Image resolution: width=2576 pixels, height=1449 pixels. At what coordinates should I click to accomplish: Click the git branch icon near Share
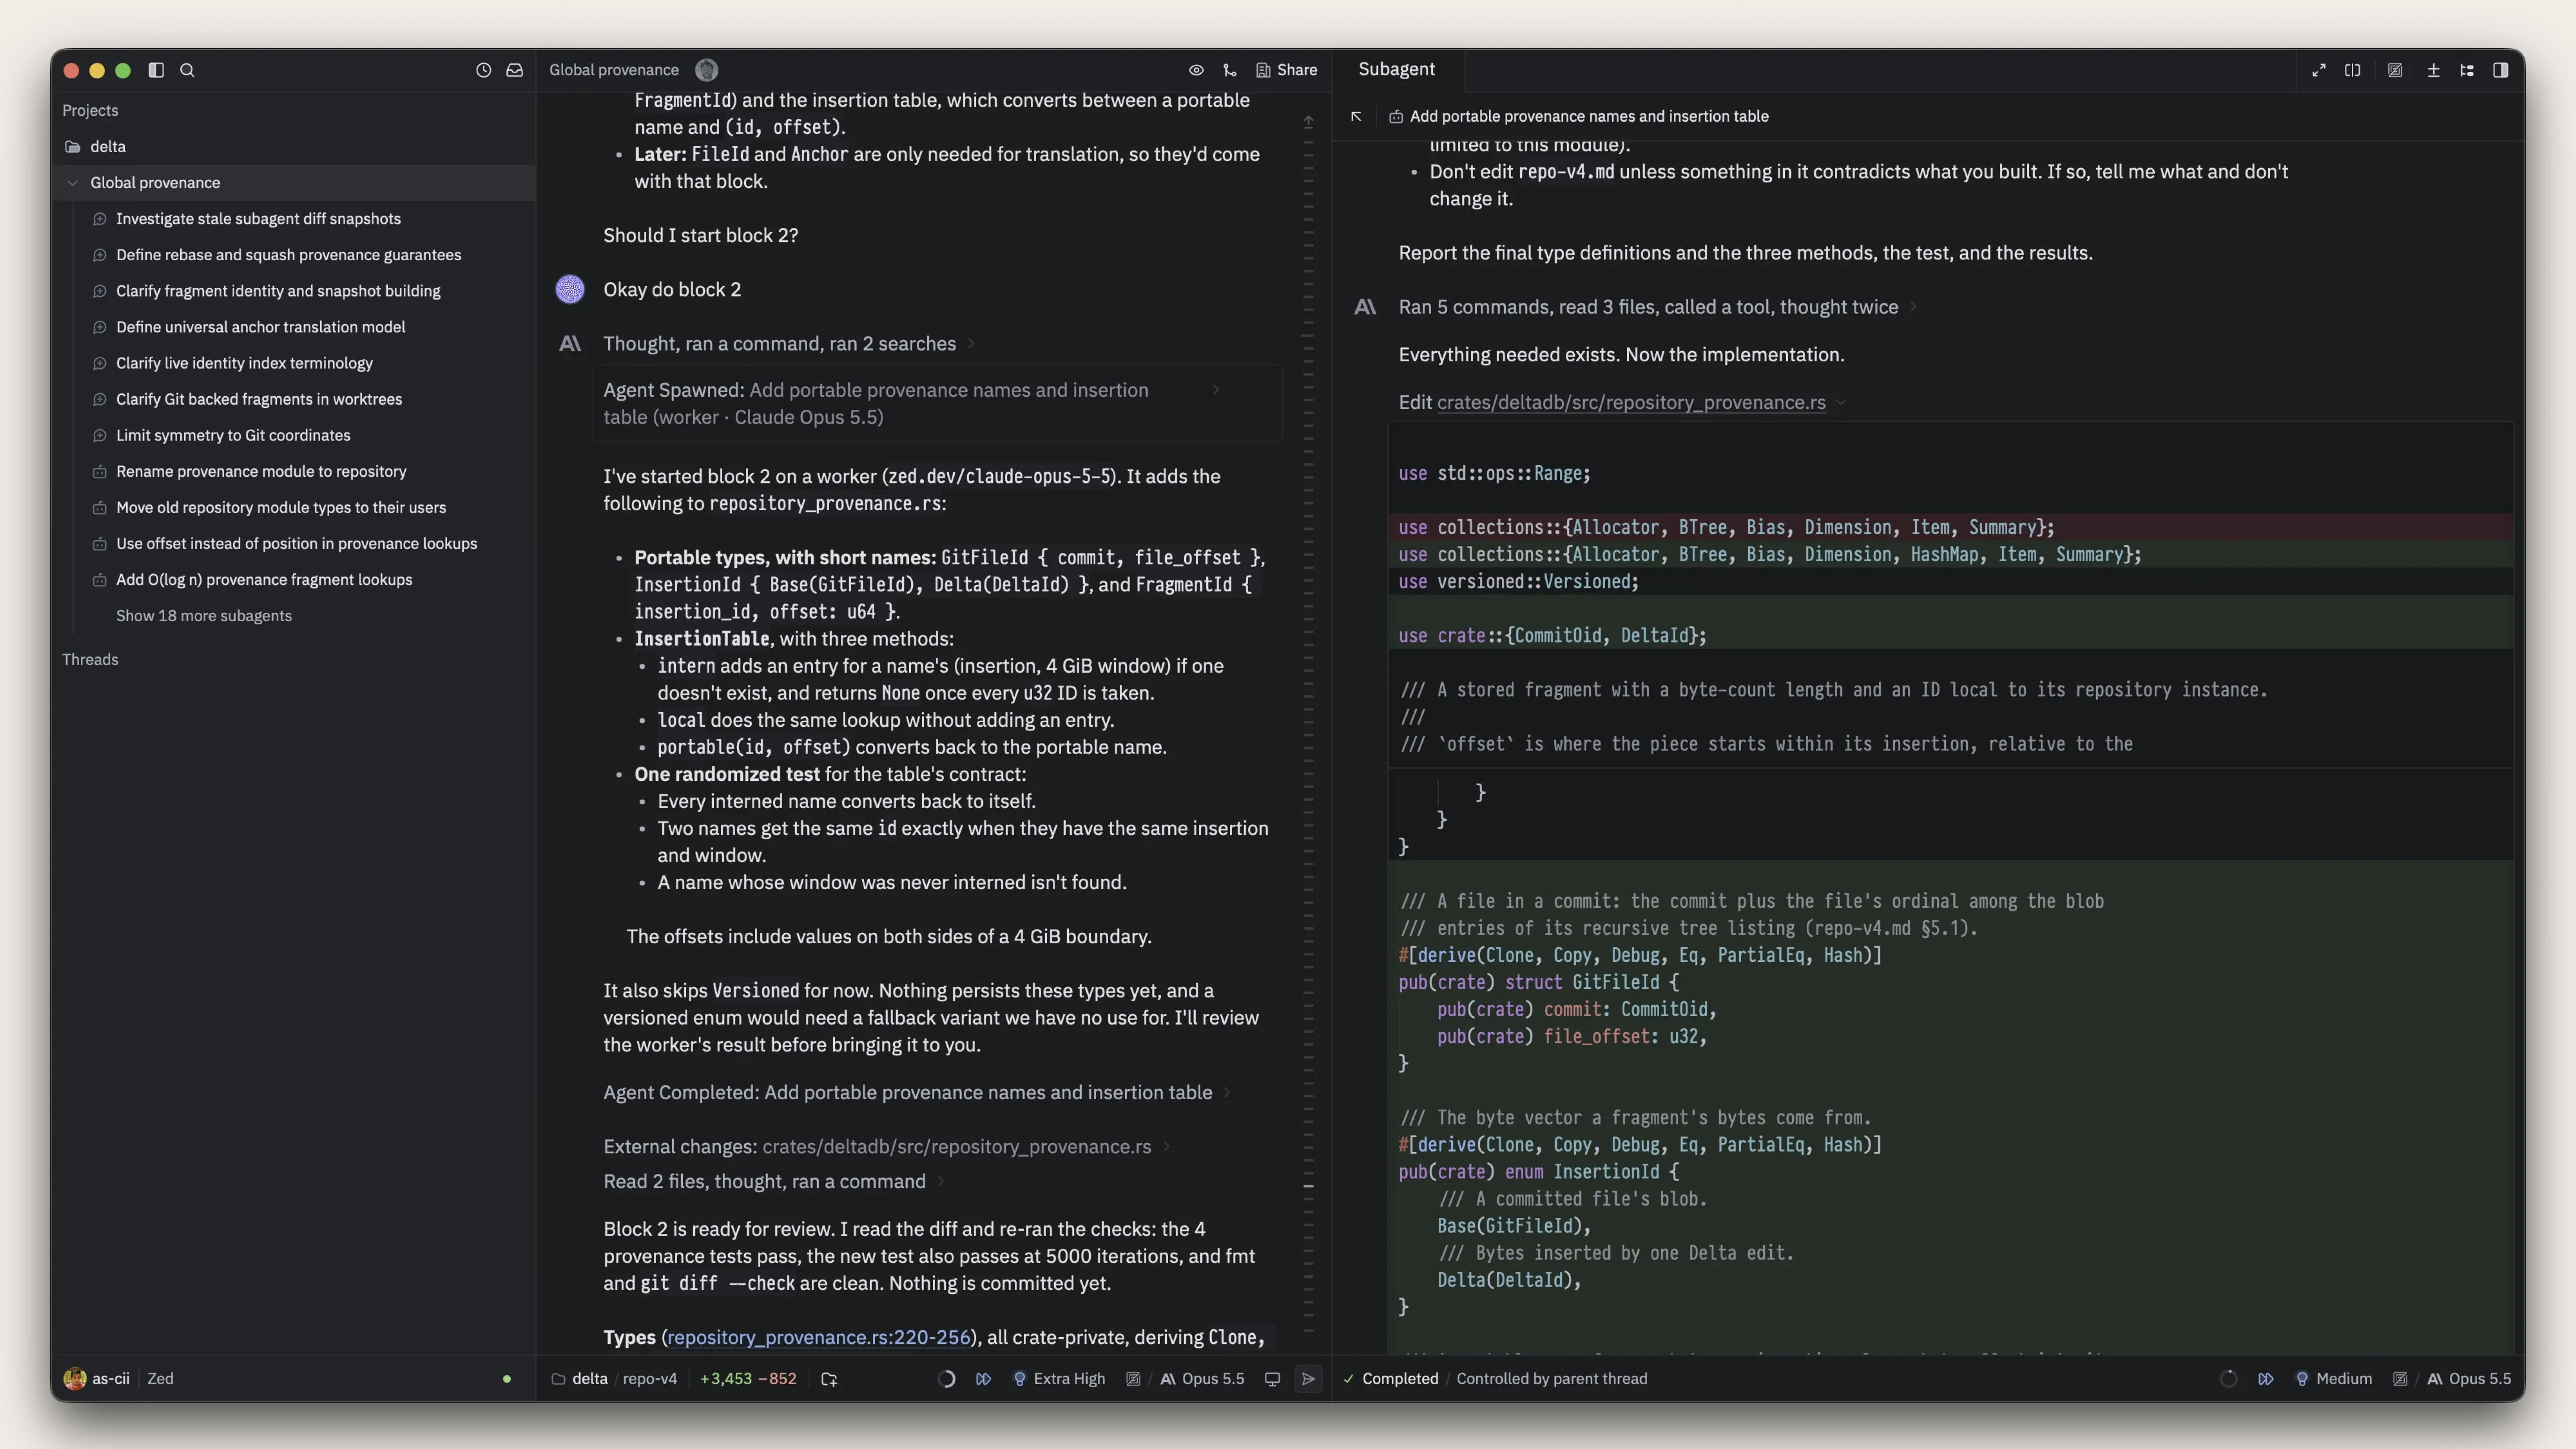(1230, 70)
